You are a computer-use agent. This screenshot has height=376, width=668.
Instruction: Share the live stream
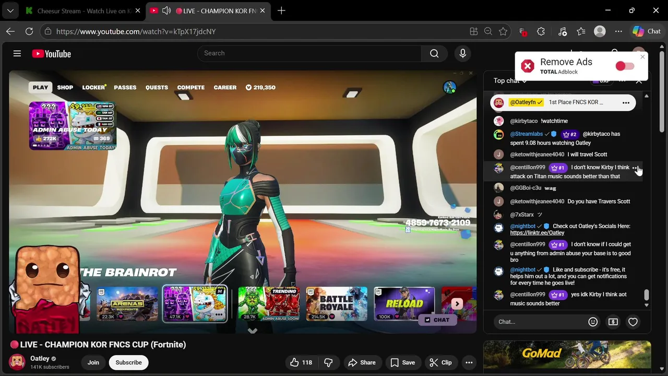point(362,362)
